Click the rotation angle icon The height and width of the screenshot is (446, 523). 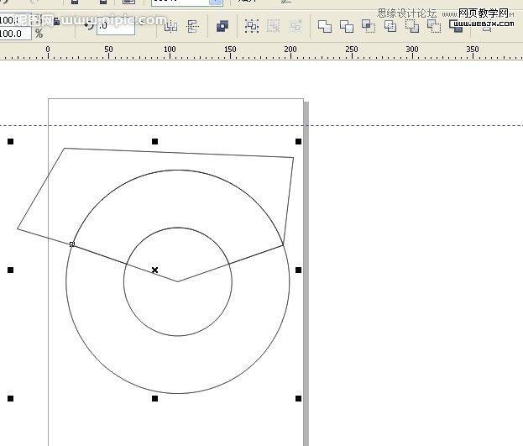(89, 25)
